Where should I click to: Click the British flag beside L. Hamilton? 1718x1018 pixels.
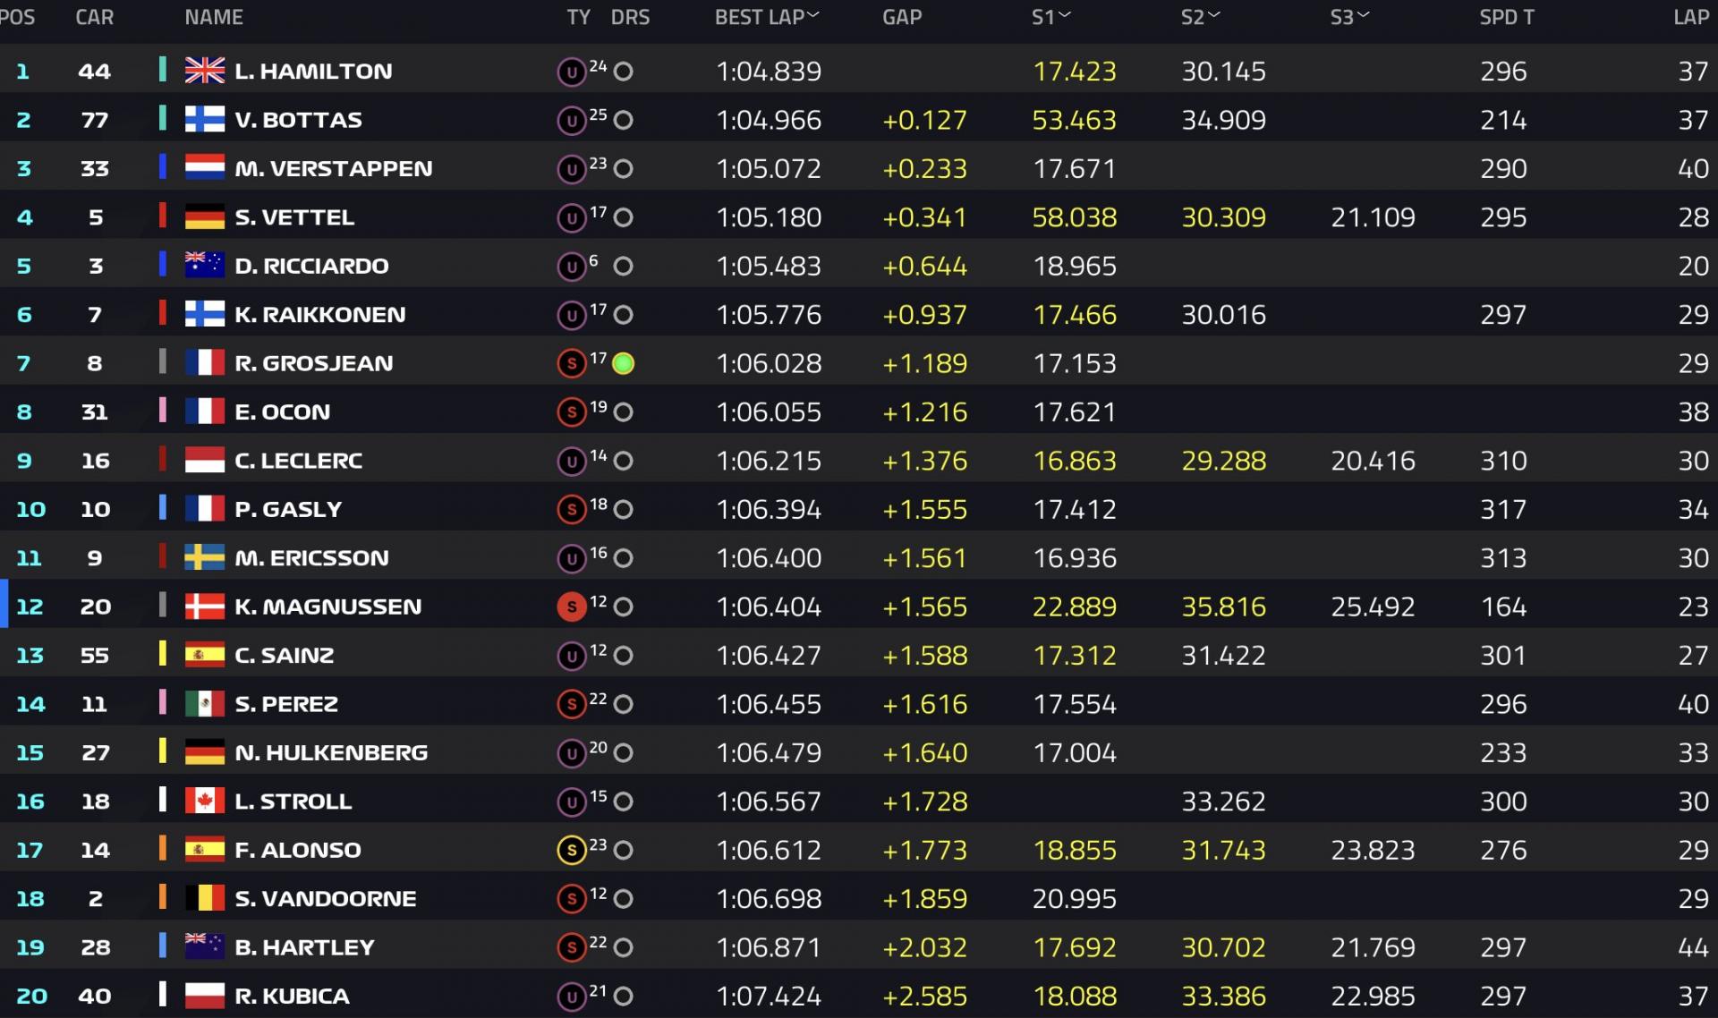pyautogui.click(x=204, y=71)
